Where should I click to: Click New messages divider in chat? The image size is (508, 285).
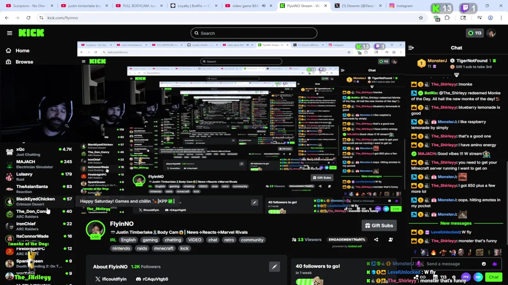click(456, 223)
